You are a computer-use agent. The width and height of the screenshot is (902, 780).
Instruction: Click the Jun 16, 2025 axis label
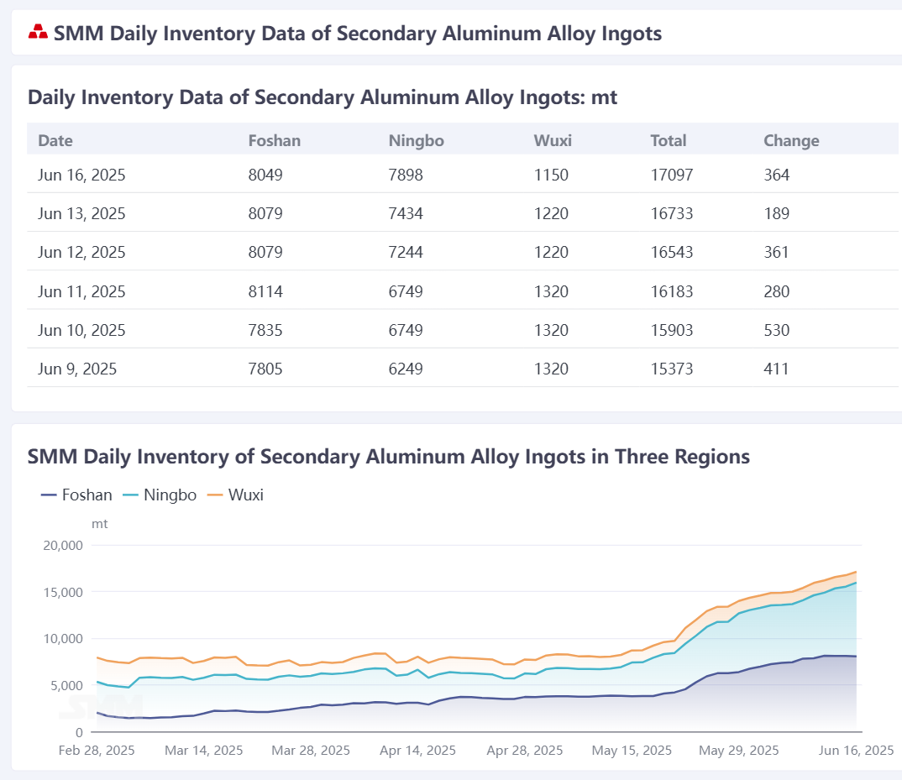(856, 750)
